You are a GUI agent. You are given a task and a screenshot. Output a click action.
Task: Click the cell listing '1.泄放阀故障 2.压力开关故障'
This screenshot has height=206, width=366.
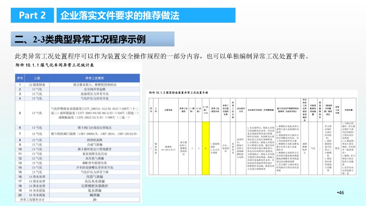tap(215, 148)
